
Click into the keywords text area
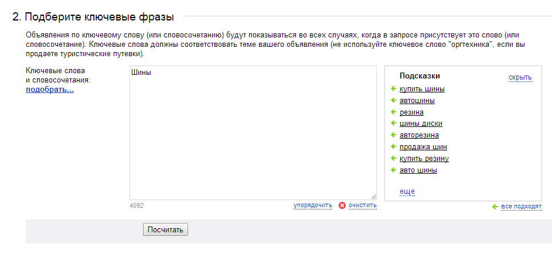pos(253,133)
